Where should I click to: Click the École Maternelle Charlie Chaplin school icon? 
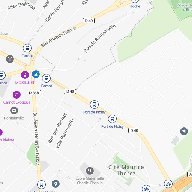pyautogui.click(x=90, y=171)
